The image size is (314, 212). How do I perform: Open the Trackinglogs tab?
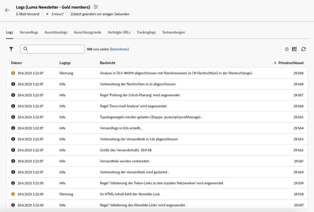(146, 32)
